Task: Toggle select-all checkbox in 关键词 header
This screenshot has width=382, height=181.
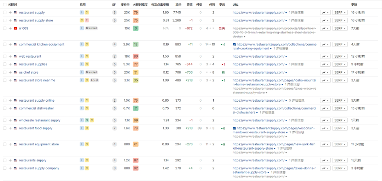Action: 5,5
